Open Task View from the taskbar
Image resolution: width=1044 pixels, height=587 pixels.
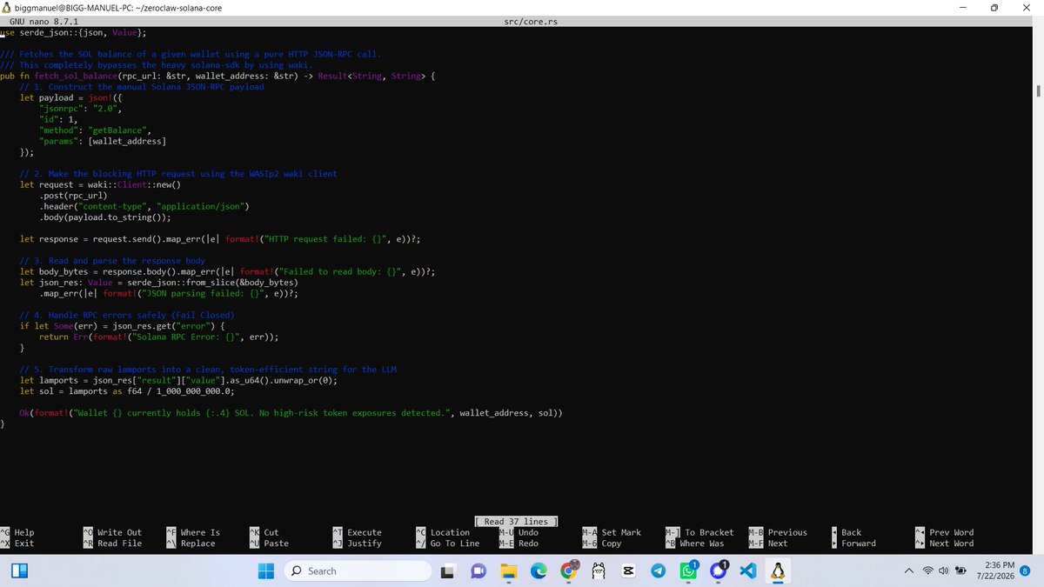[x=447, y=571]
